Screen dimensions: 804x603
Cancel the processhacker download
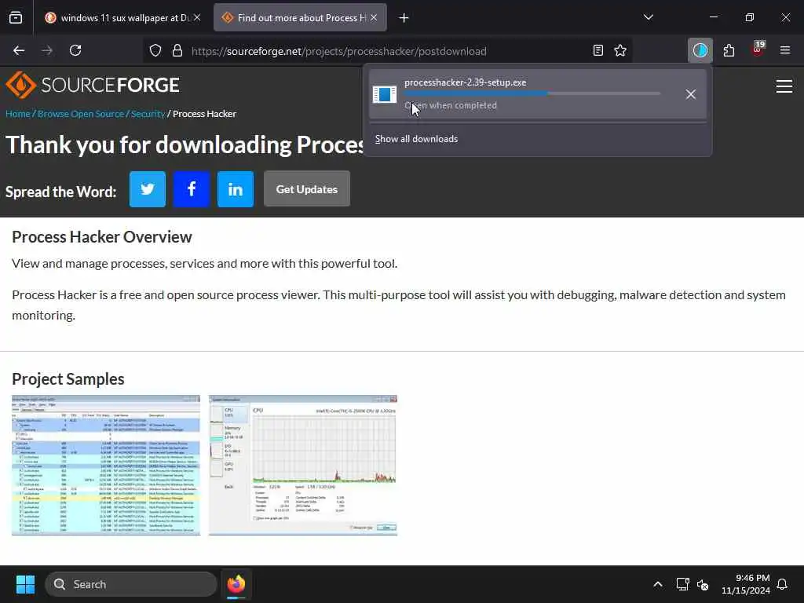691,94
